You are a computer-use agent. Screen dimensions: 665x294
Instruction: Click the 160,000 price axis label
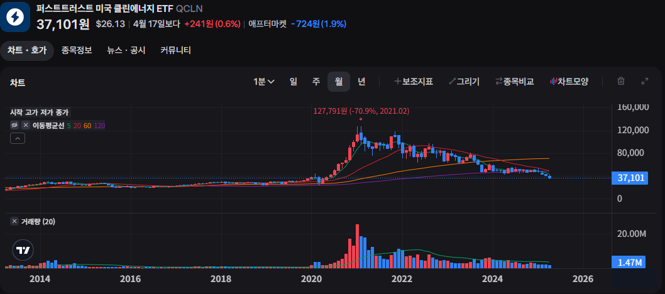[x=633, y=107]
